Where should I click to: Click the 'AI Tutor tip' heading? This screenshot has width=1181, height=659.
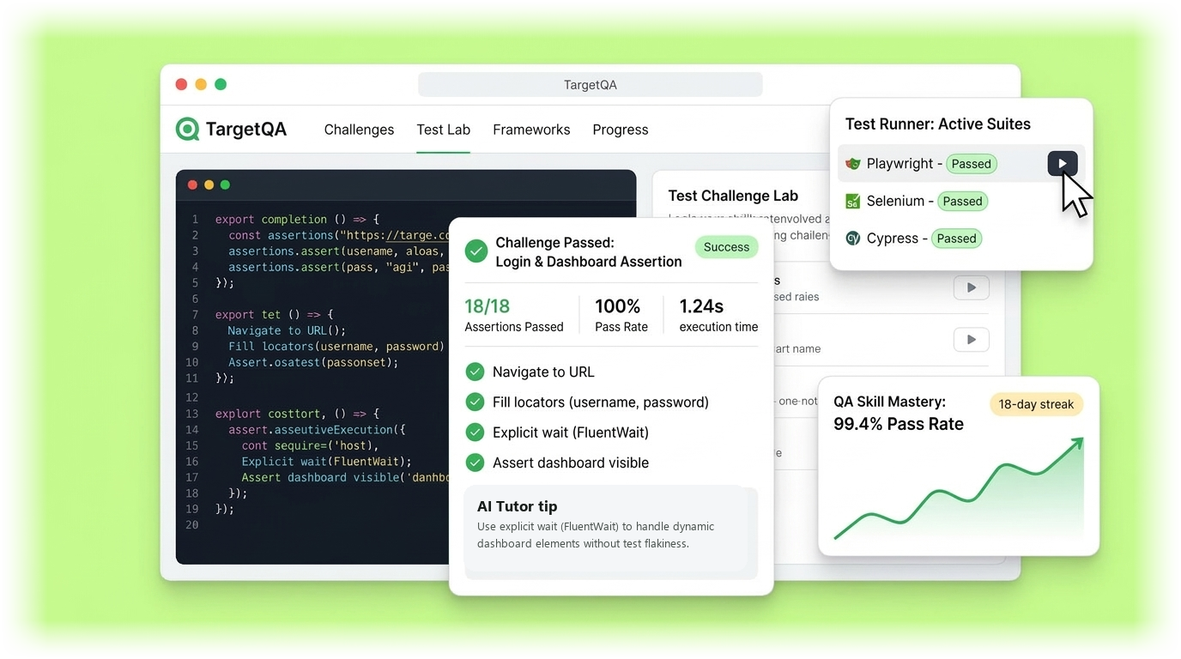(518, 506)
